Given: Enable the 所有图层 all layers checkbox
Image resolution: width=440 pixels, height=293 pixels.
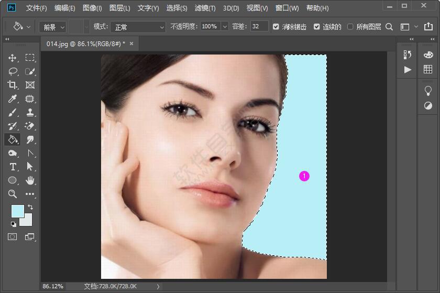Looking at the screenshot, I should 350,27.
